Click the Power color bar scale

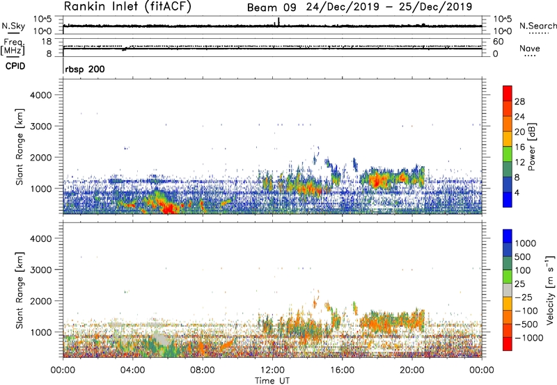508,147
